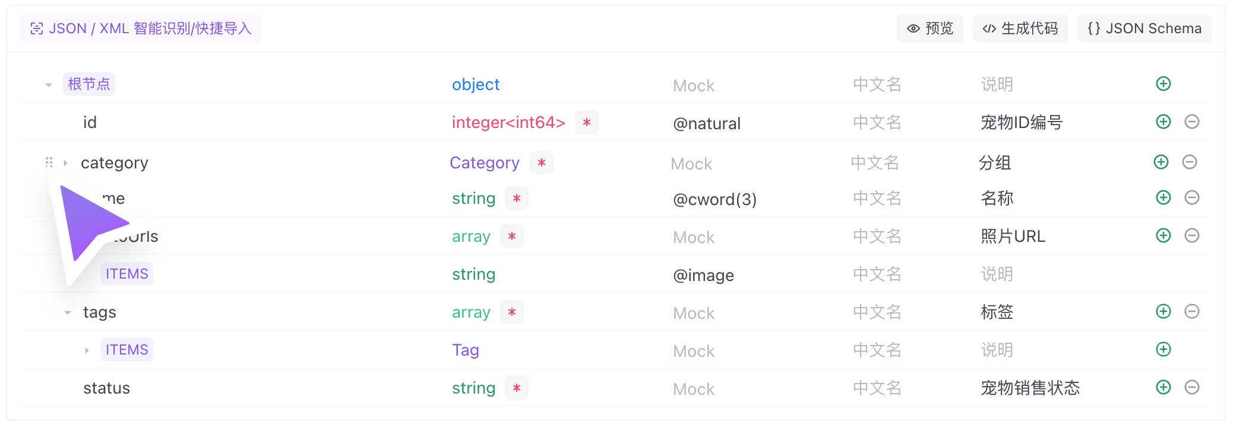Click the plus icon on the id row

tap(1163, 122)
